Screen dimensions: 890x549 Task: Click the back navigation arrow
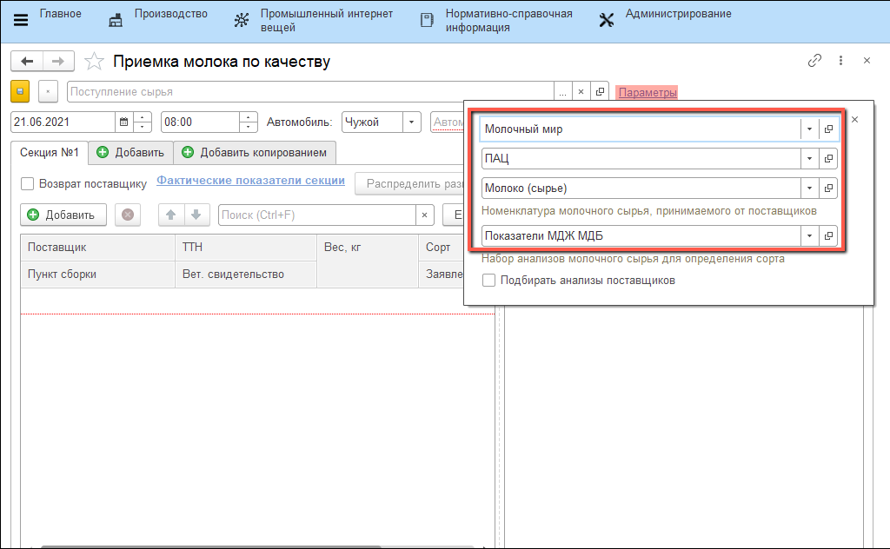[x=27, y=61]
